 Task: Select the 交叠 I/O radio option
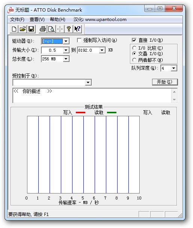[134, 54]
